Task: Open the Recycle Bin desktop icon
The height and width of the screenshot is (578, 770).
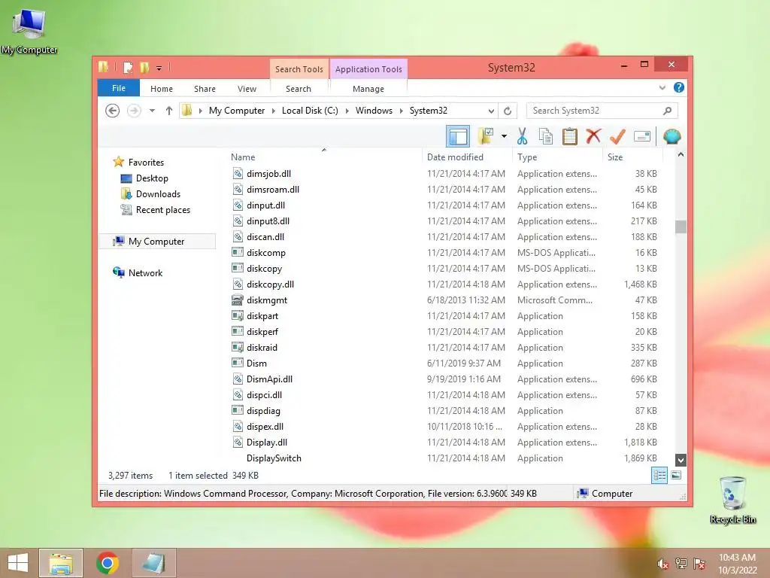Action: pyautogui.click(x=732, y=500)
